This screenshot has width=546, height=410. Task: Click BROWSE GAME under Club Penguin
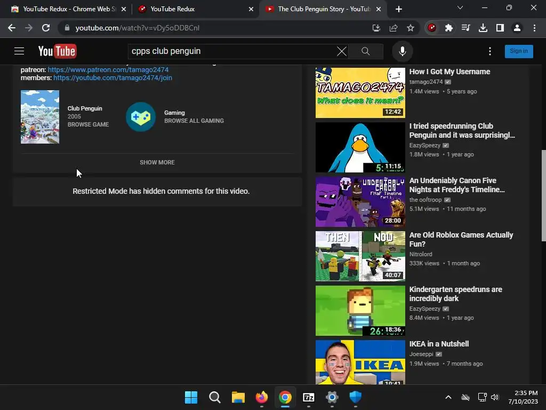tap(88, 124)
